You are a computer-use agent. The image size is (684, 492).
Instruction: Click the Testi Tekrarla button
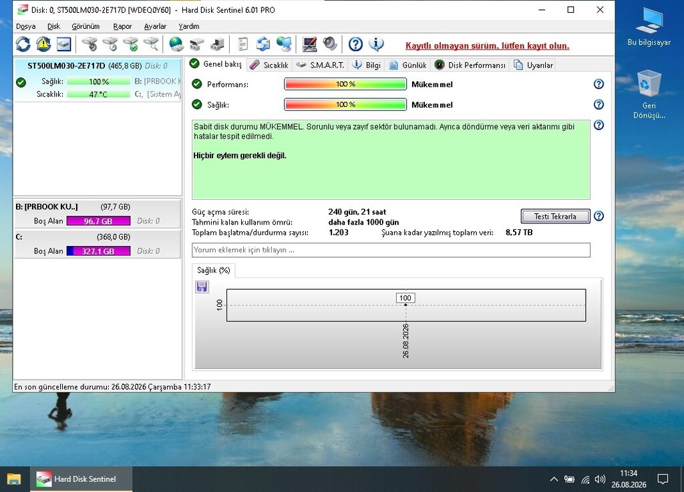click(555, 216)
